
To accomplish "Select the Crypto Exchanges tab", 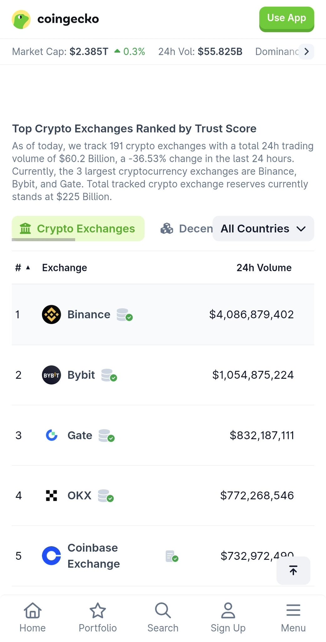I will coord(78,229).
